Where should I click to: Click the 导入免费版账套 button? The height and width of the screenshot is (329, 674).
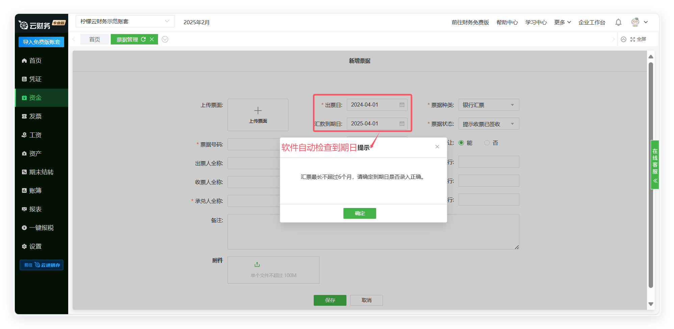pos(41,42)
